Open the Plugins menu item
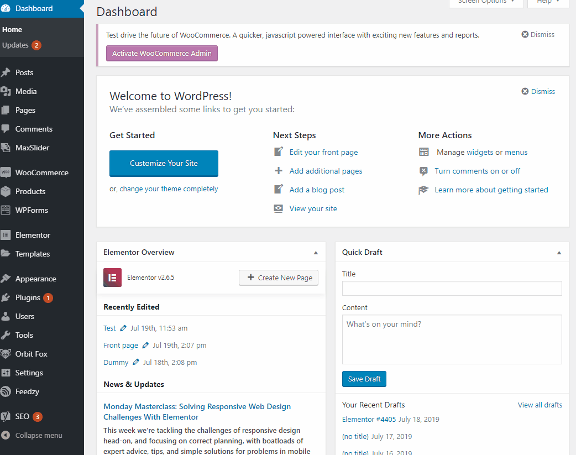The height and width of the screenshot is (455, 576). tap(28, 297)
